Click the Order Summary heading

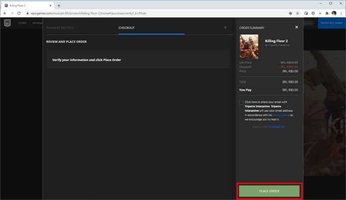point(252,28)
